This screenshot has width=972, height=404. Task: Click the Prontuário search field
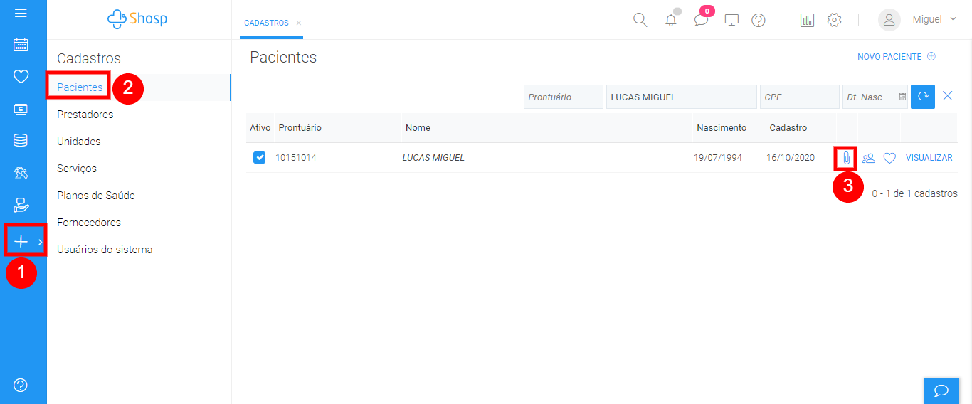(563, 97)
